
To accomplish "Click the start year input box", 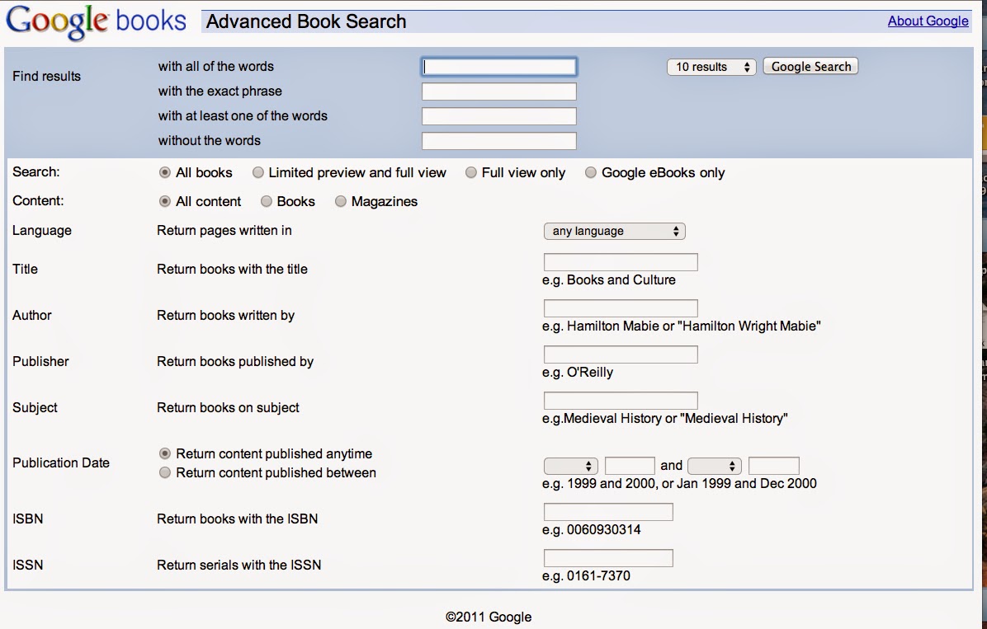I will tap(630, 466).
